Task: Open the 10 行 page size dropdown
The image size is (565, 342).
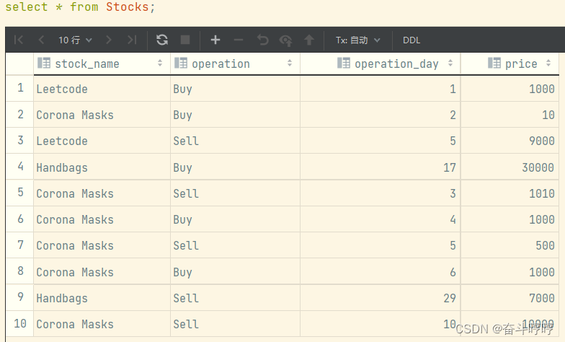Action: point(75,40)
